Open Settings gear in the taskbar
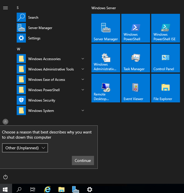184x193 pixels. [x=89, y=189]
